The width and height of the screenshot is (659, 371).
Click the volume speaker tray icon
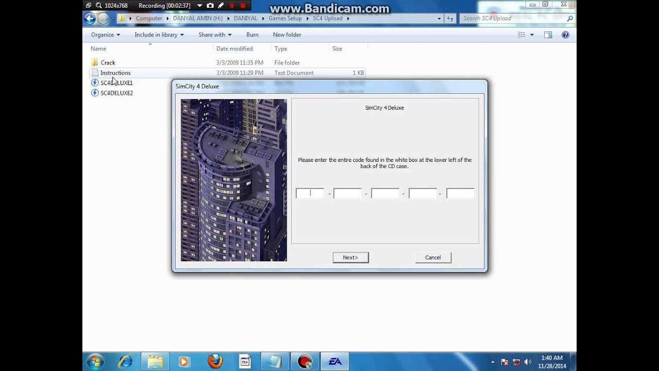(x=528, y=362)
